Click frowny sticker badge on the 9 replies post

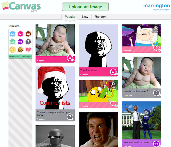[x=70, y=58]
